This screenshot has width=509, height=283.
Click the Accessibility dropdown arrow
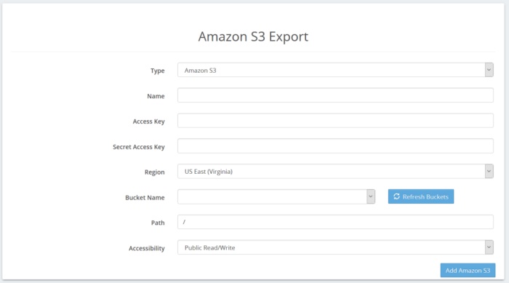489,247
